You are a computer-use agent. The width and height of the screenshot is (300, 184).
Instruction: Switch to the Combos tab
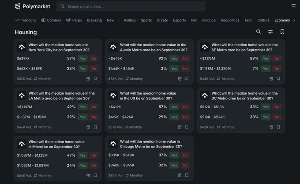click(x=51, y=20)
